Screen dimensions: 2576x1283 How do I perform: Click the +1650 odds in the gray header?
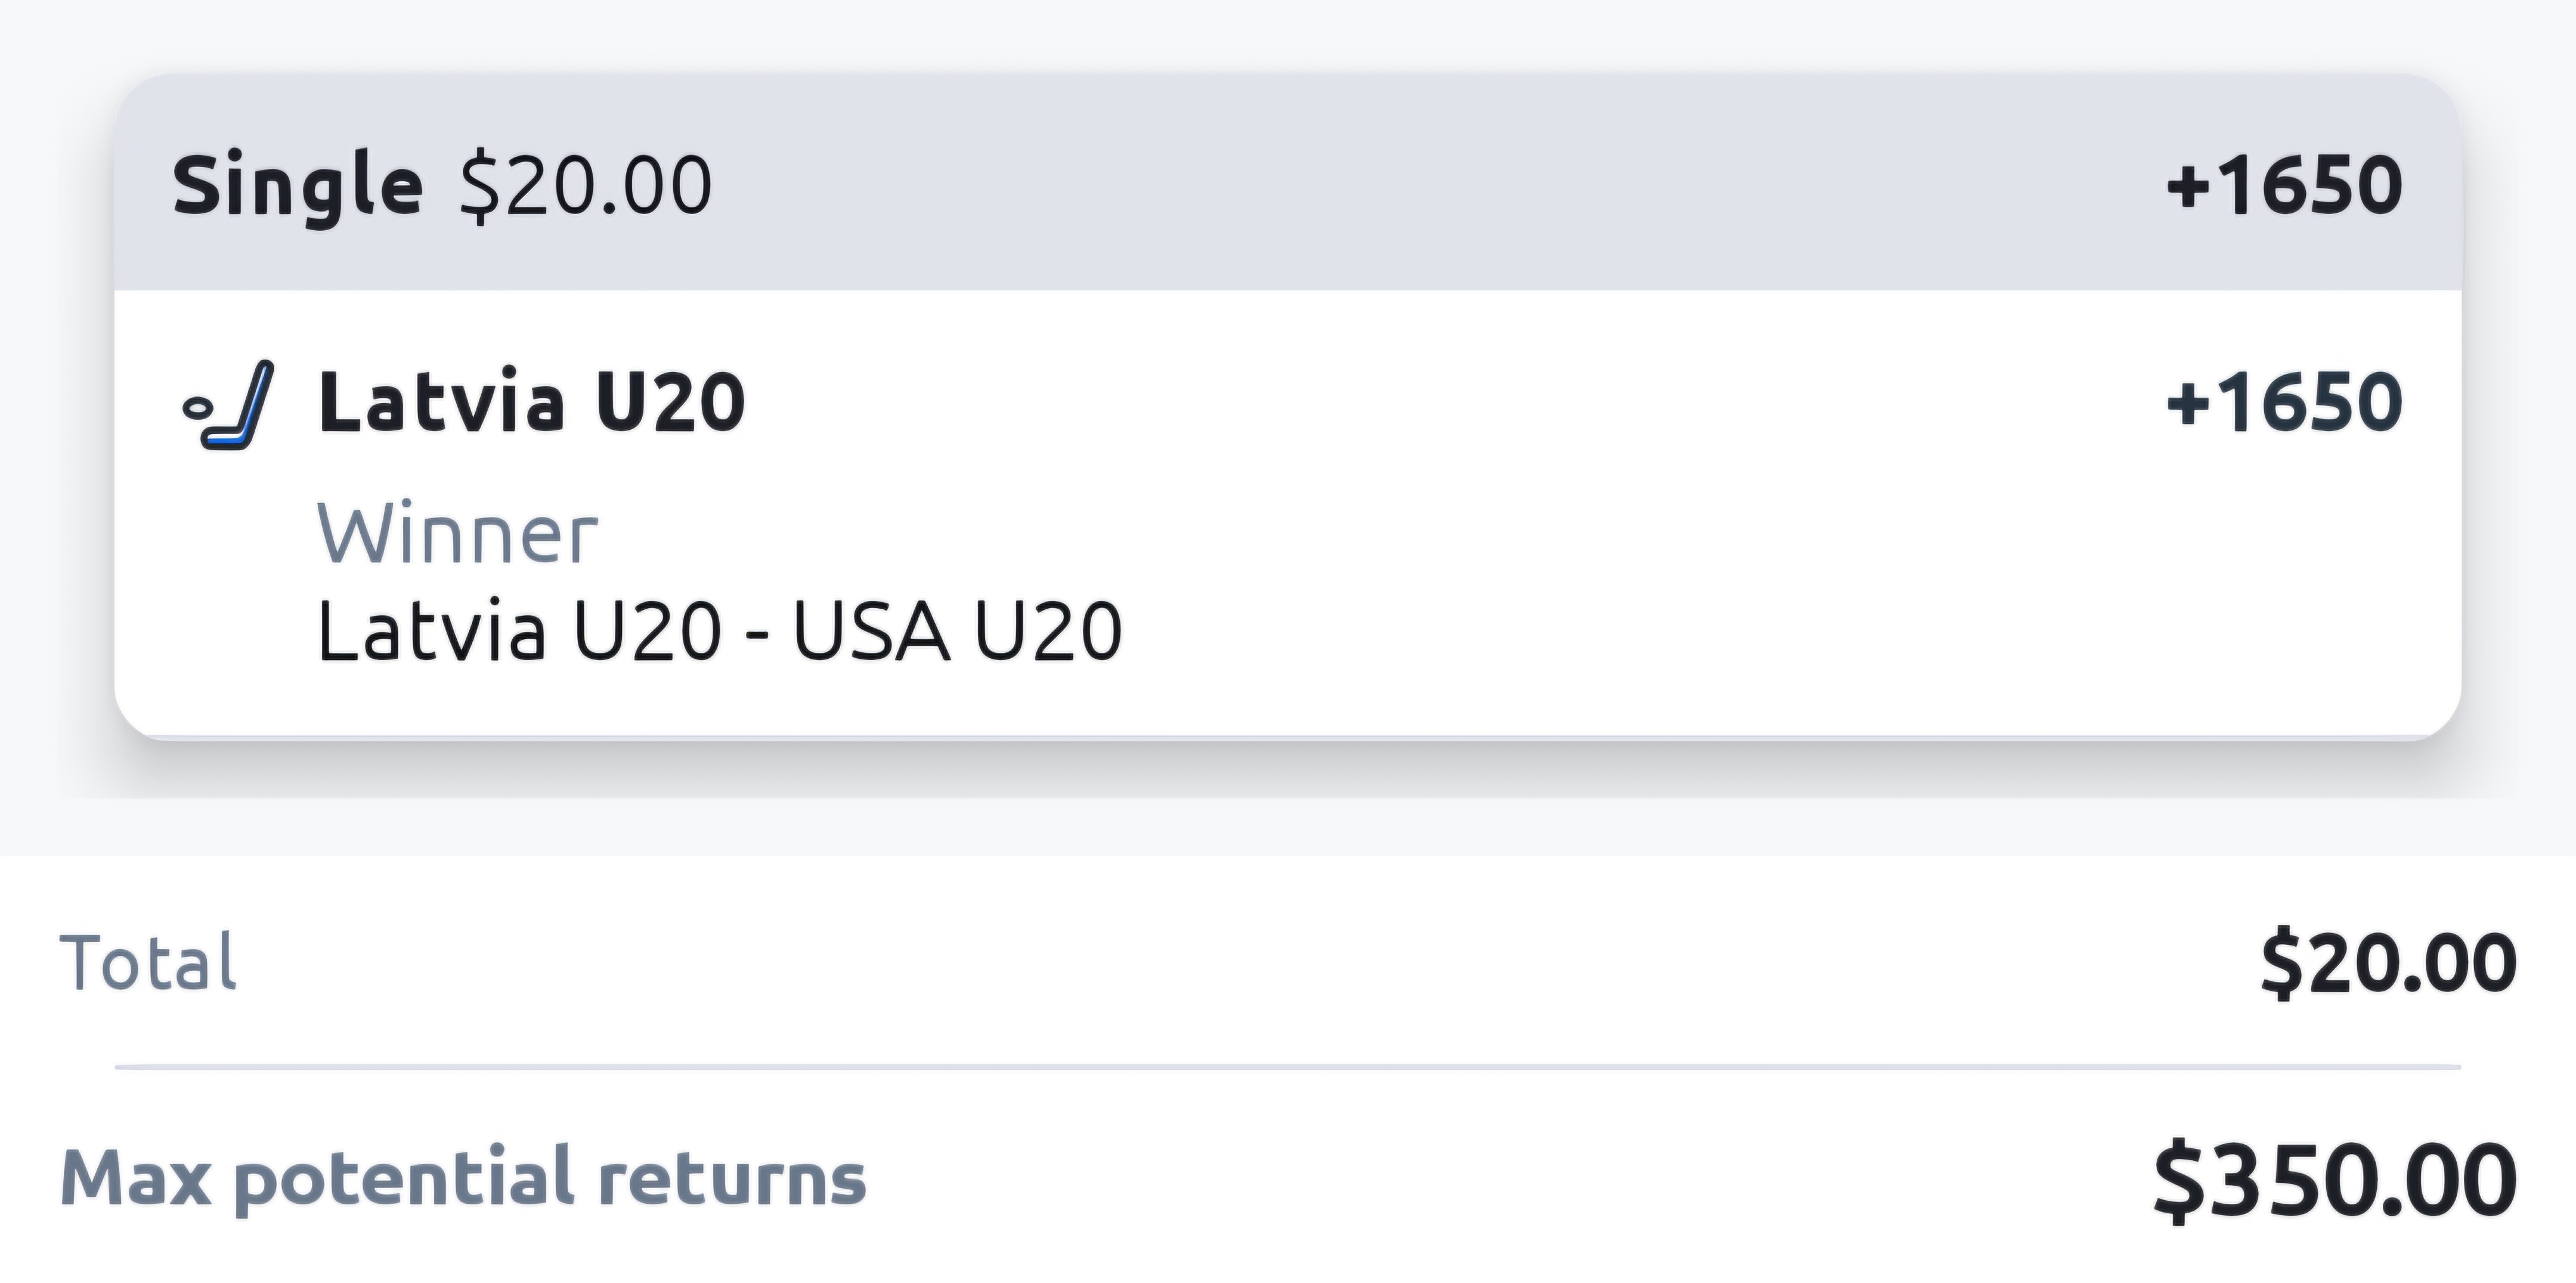2283,186
